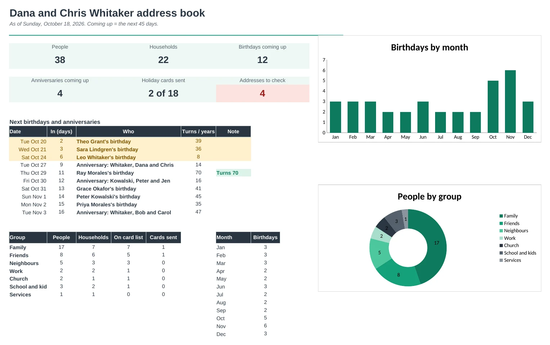Click the Holiday cards sent value '2 of 18'

pos(163,93)
